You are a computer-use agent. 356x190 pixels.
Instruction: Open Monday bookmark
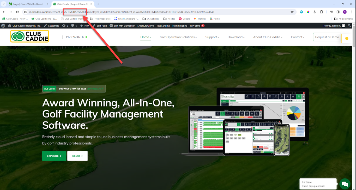point(200,19)
